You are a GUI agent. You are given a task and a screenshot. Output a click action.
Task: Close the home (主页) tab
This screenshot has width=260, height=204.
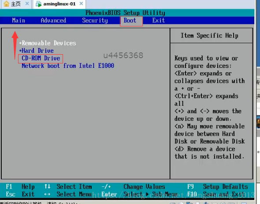(x=27, y=4)
